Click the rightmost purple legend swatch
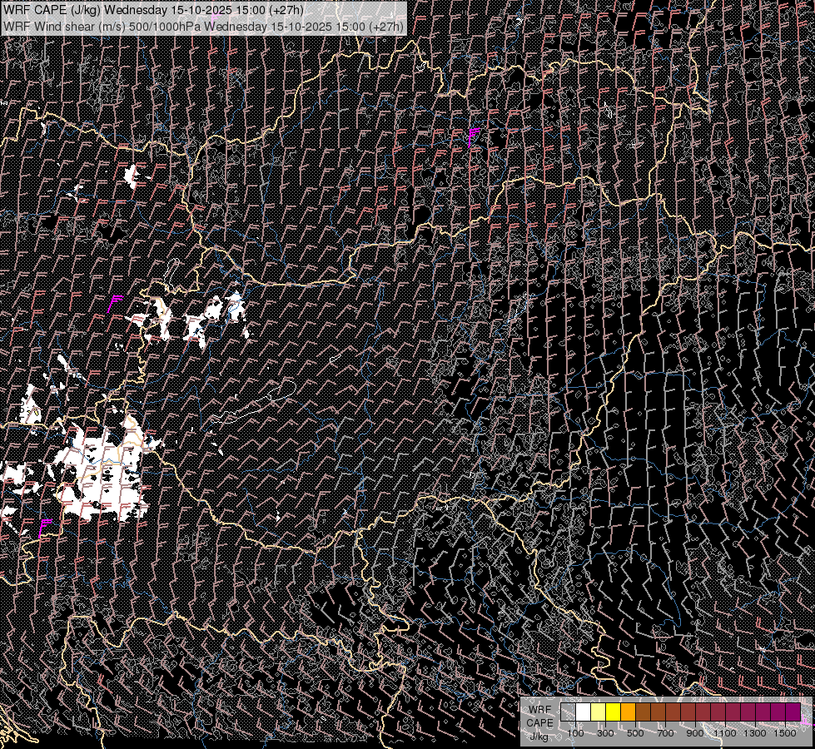815x749 pixels. [x=793, y=712]
